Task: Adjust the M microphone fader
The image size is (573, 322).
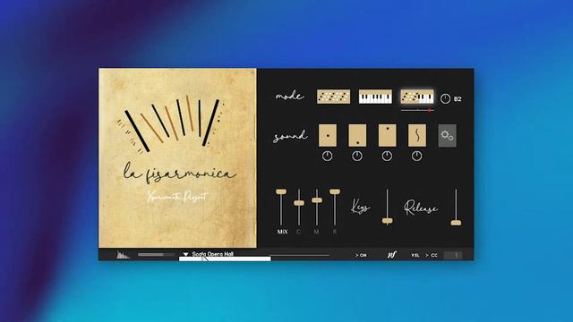Action: tap(317, 200)
